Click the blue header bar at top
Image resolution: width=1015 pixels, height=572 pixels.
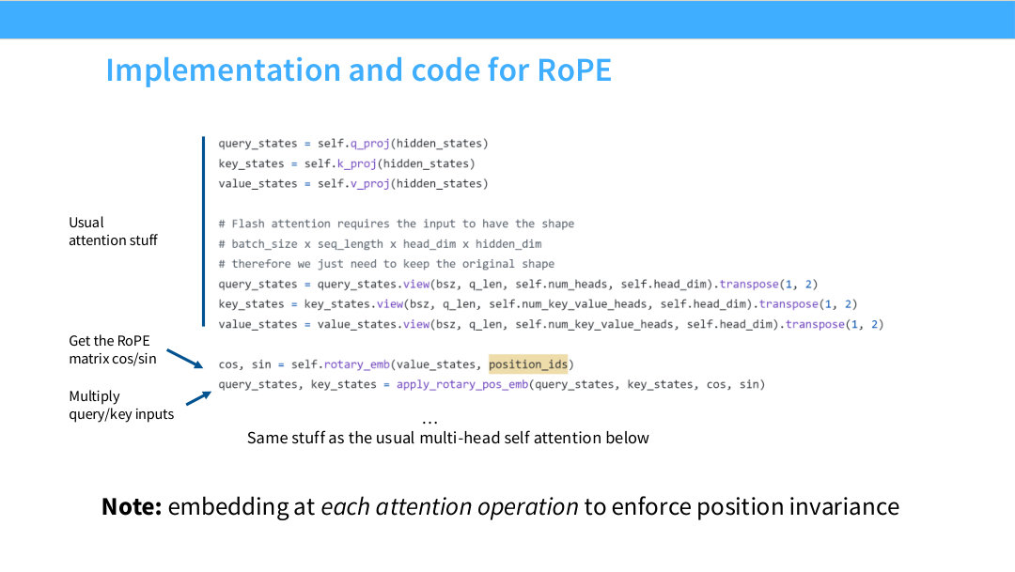[507, 20]
